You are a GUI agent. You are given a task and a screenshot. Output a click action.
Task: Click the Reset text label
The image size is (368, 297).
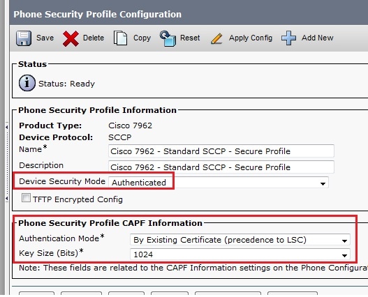190,38
